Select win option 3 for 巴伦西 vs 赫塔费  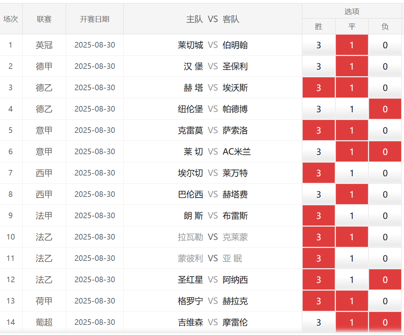[319, 194]
